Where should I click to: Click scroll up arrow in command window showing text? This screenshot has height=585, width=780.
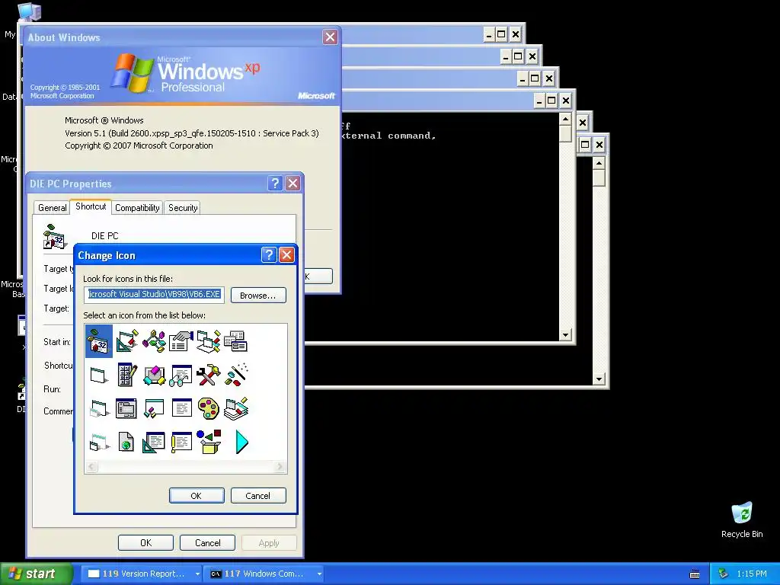[x=565, y=119]
